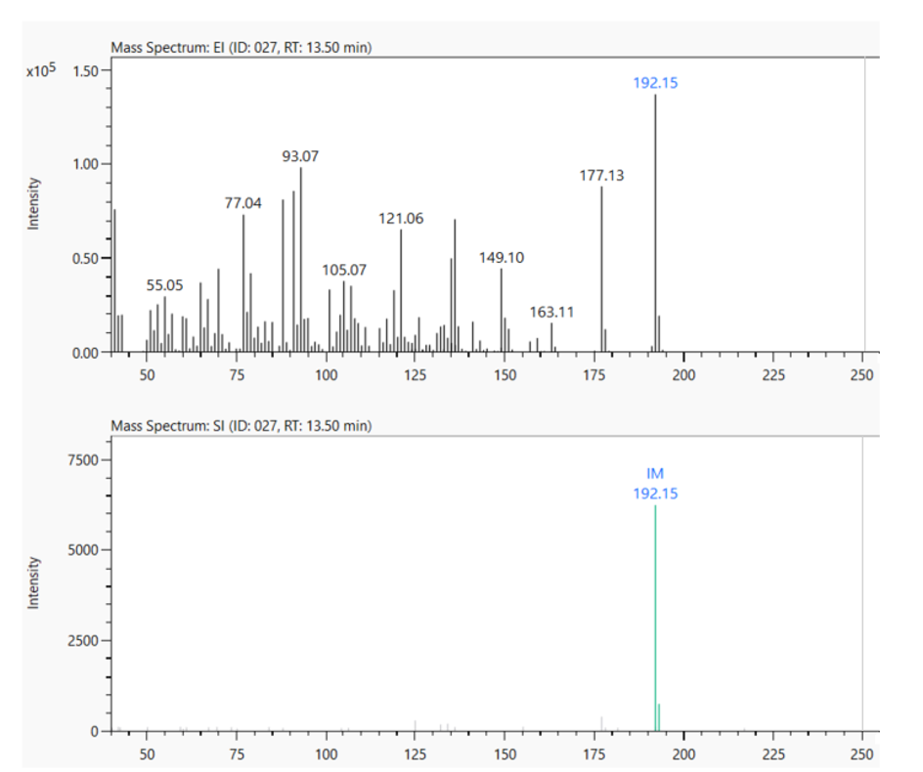Click the 163.11 peak label
This screenshot has width=923, height=772.
pos(551,312)
